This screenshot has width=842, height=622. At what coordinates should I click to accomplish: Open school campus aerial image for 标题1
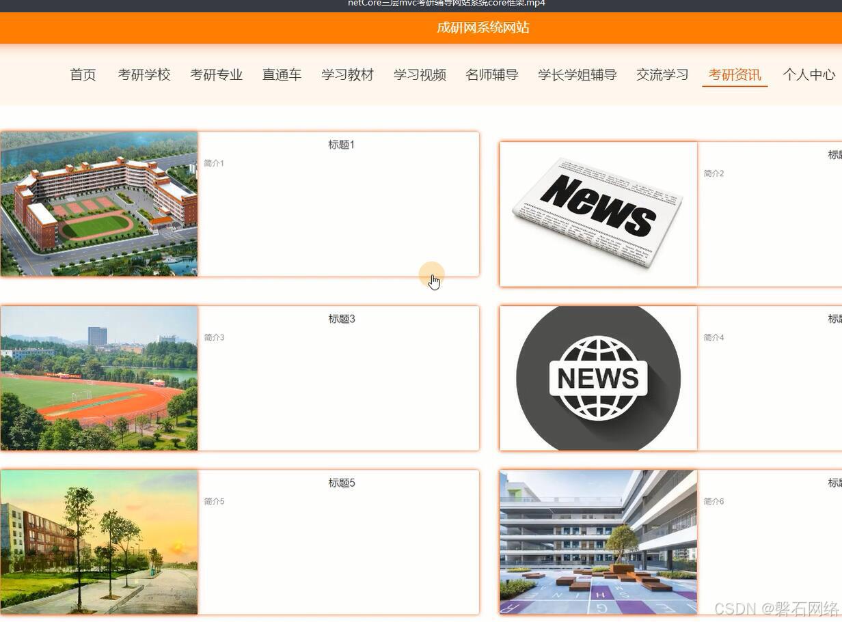(x=99, y=204)
